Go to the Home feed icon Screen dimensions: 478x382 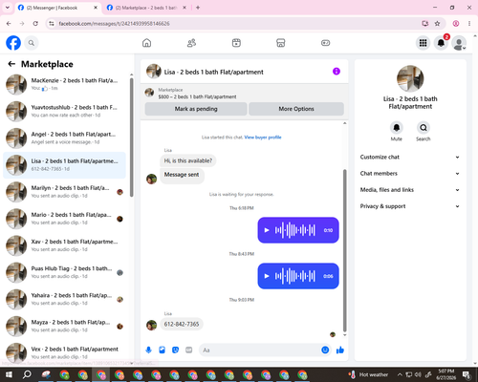click(x=146, y=43)
